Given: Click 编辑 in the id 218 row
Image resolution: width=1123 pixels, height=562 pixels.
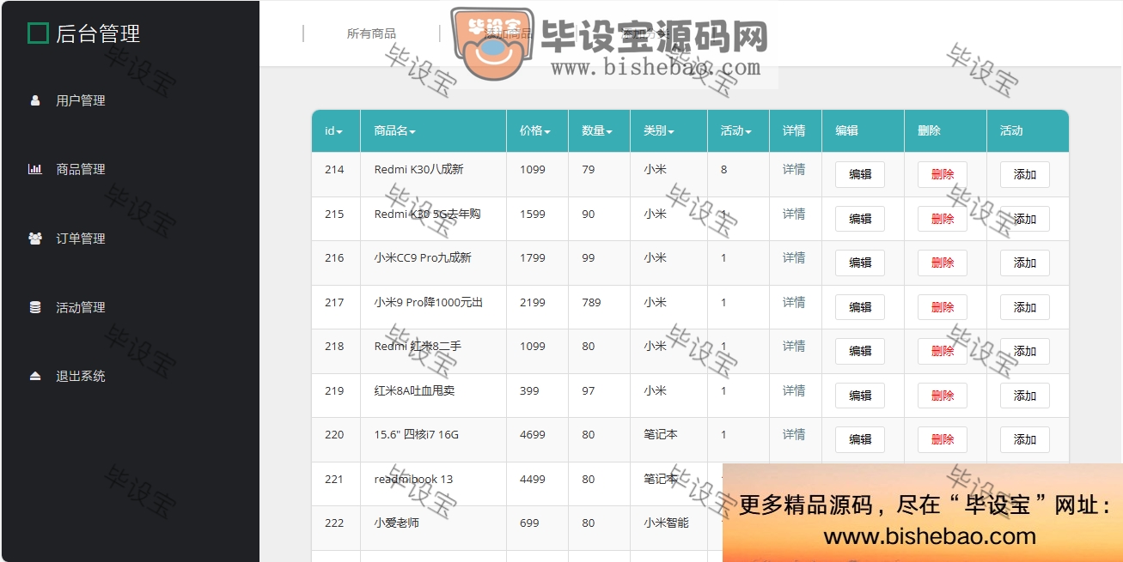Looking at the screenshot, I should tap(860, 351).
